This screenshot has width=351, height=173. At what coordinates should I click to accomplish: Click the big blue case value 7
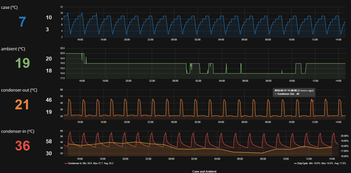[23, 22]
